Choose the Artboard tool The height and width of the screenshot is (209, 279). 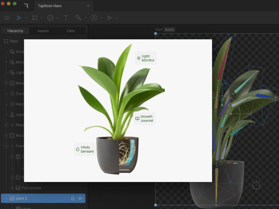tap(35, 18)
